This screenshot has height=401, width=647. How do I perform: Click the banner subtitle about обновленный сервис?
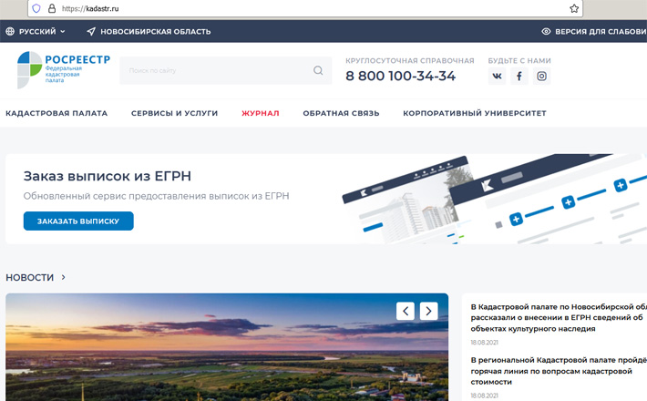tap(156, 196)
